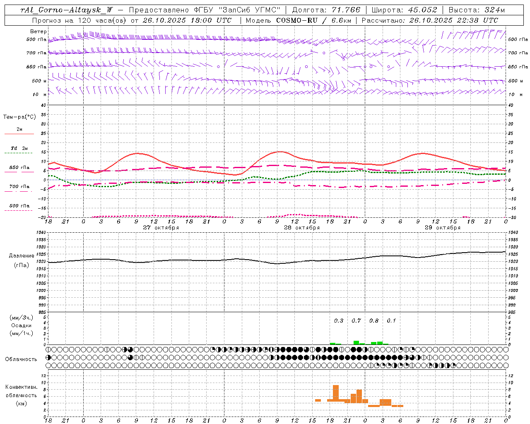
Task: Click the 0.7 precipitation total value
Action: (x=356, y=320)
